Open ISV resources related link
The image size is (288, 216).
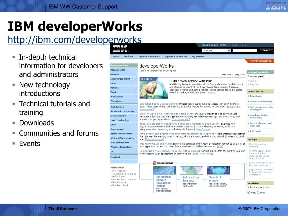click(119, 171)
